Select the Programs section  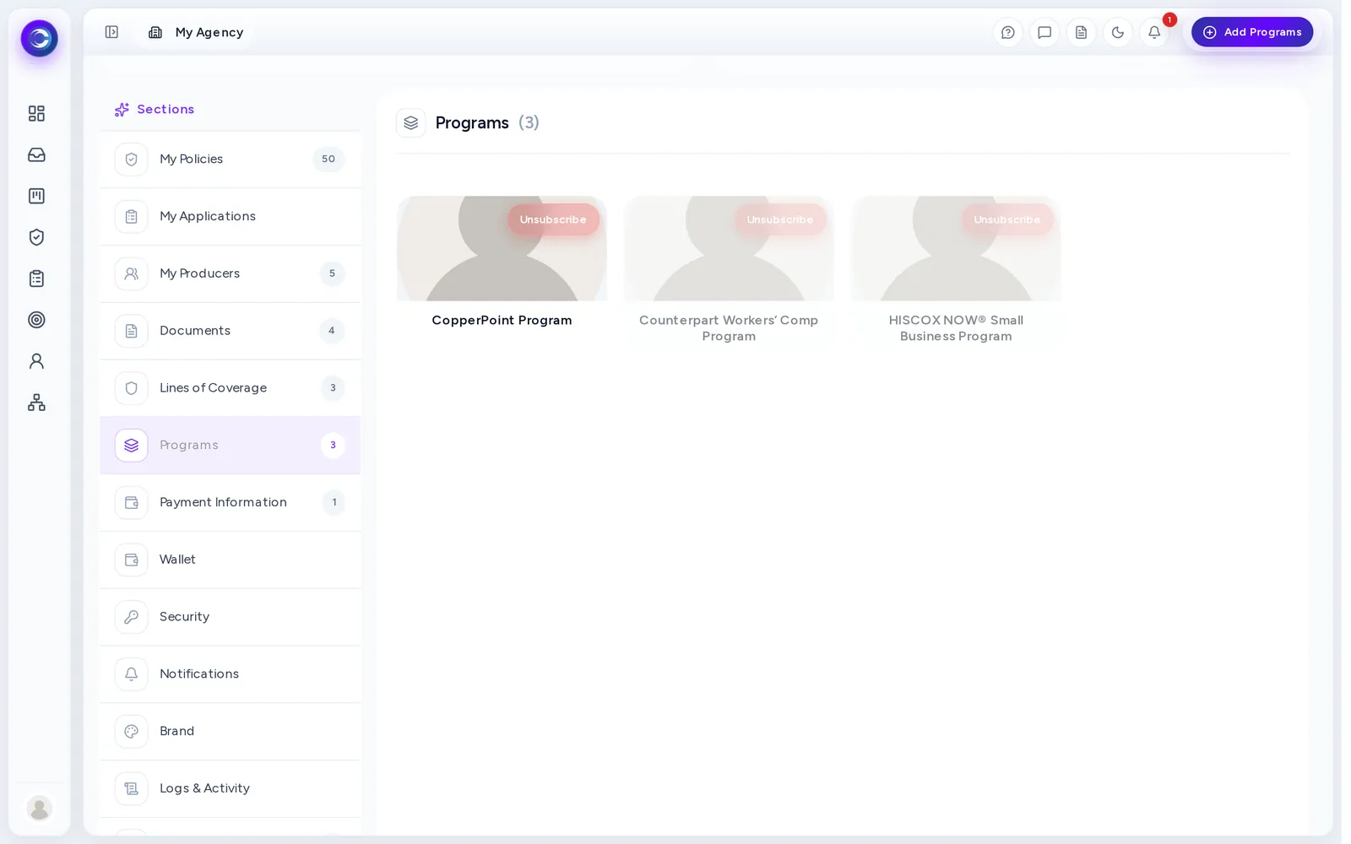click(230, 445)
